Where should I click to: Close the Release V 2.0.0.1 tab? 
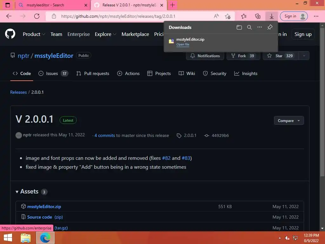162,5
